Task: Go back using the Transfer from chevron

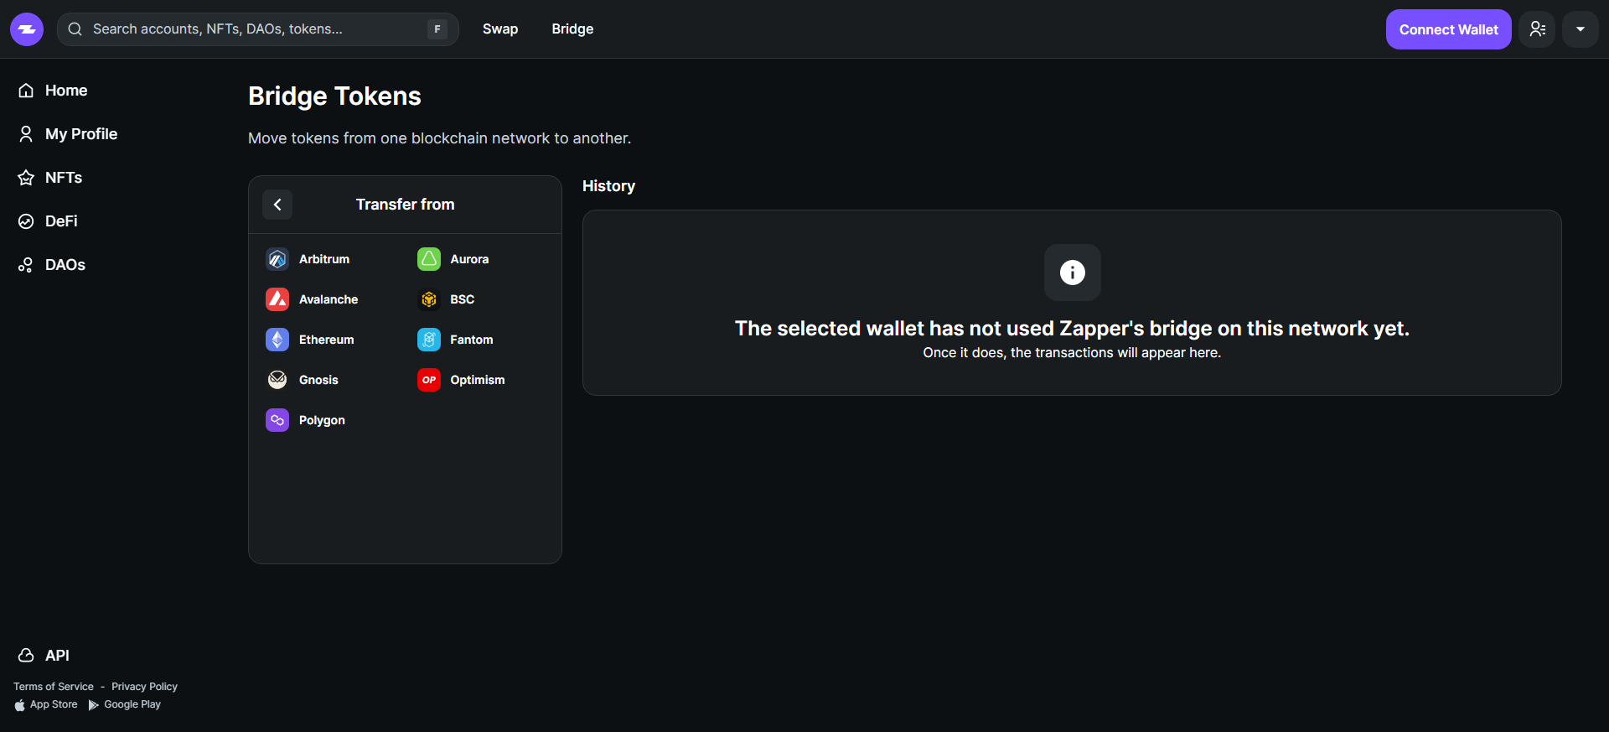Action: pos(277,205)
